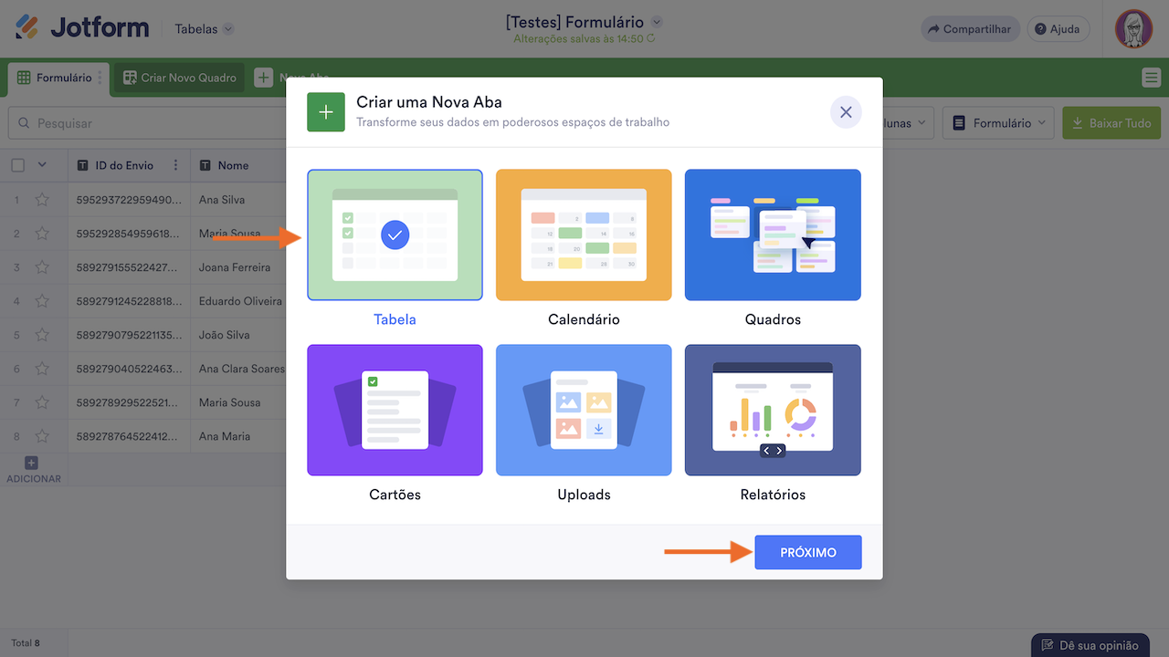Image resolution: width=1169 pixels, height=657 pixels.
Task: Click the ADICIONAR plus icon
Action: click(x=31, y=464)
